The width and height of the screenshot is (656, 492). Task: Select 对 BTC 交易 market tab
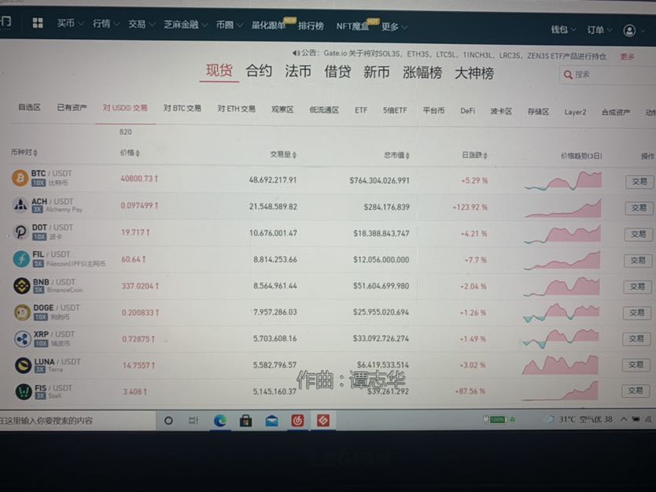pyautogui.click(x=182, y=108)
